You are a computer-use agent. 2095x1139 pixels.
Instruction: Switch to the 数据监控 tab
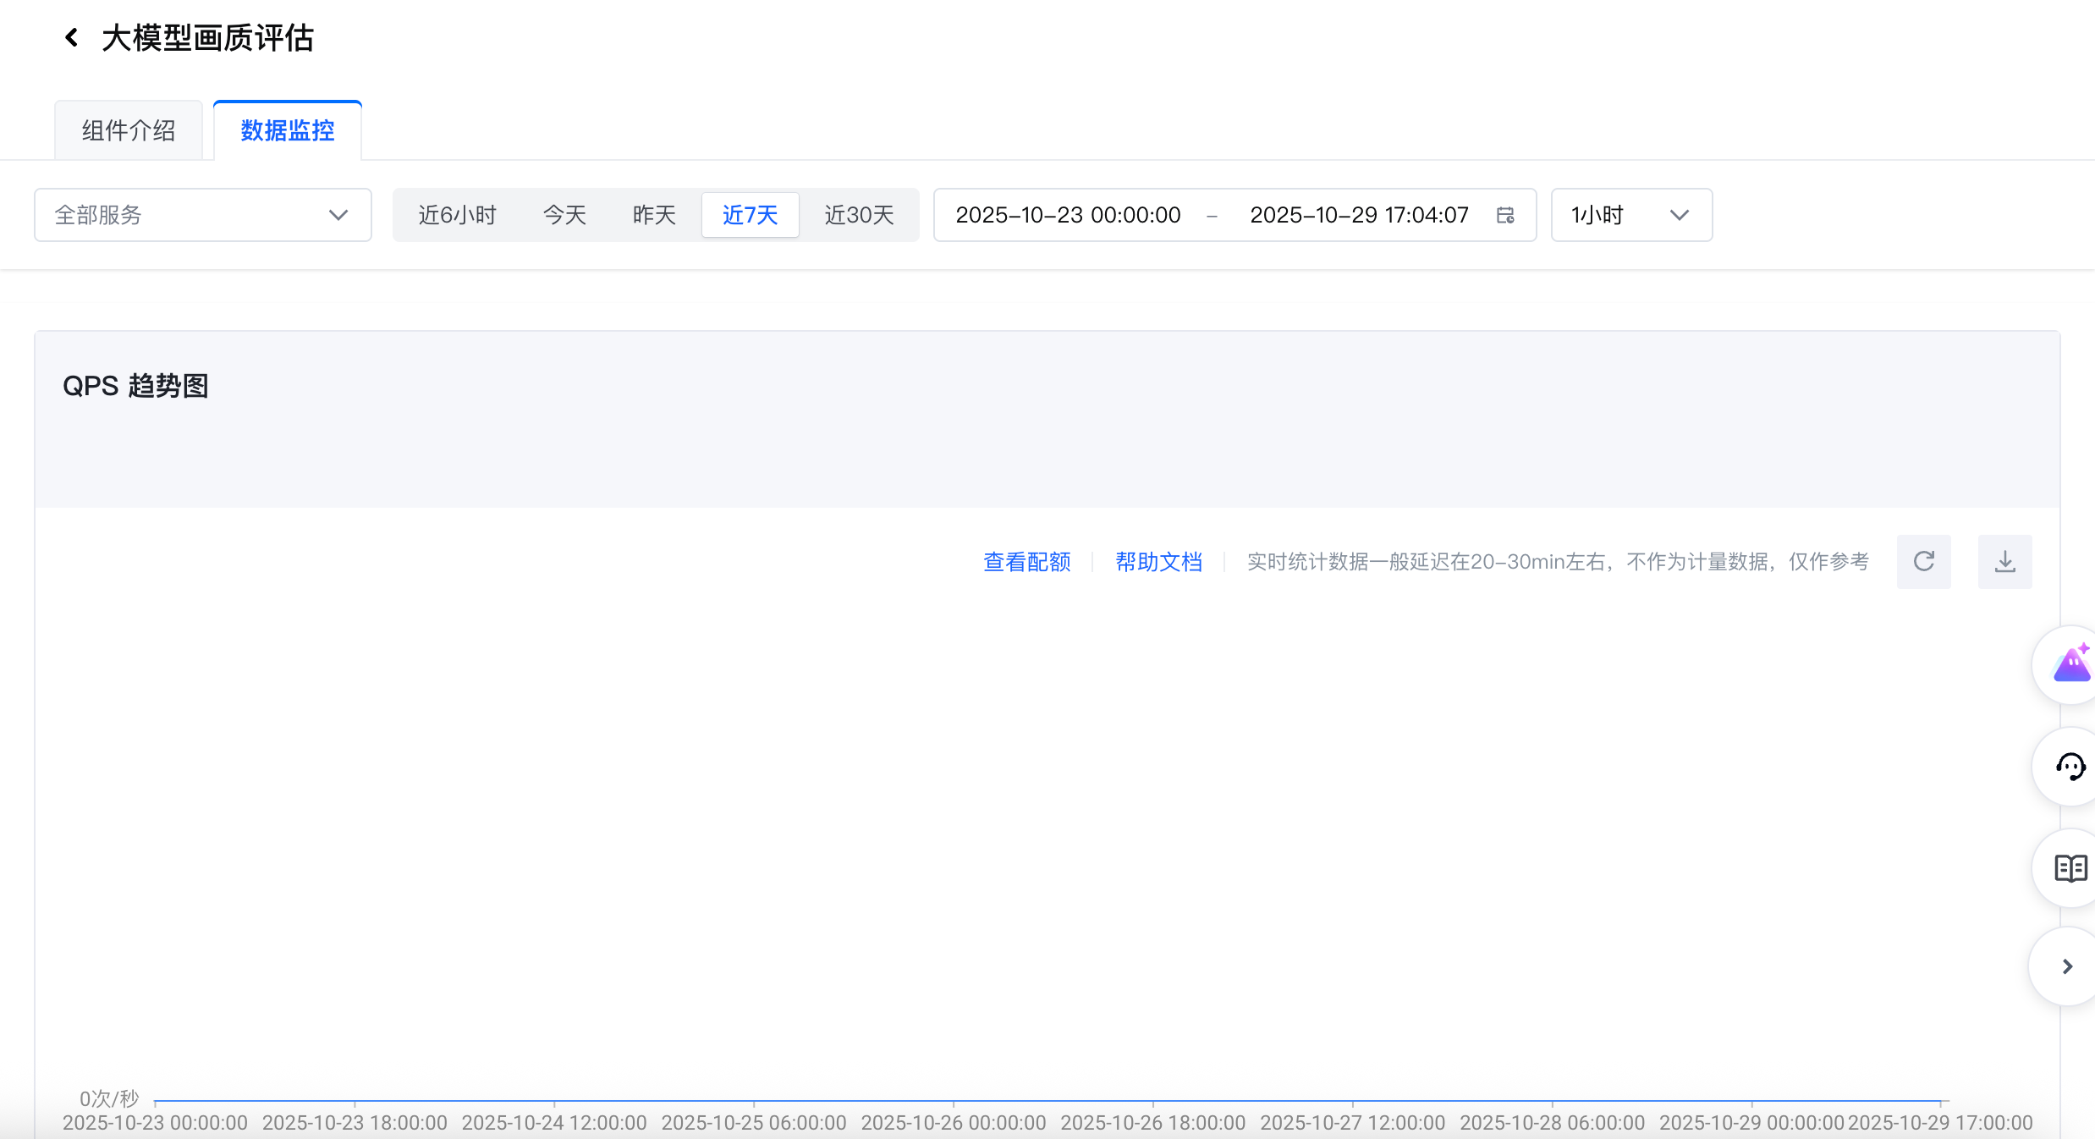(288, 130)
